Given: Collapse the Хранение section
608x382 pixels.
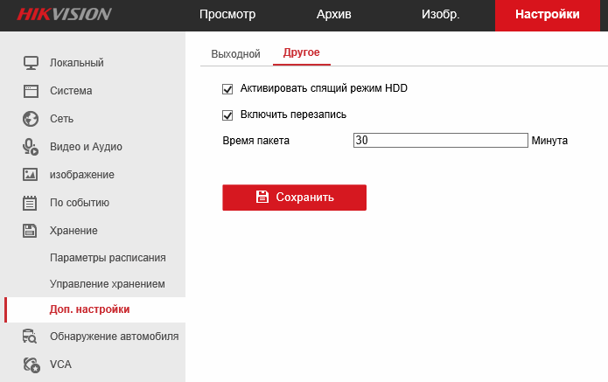Looking at the screenshot, I should pos(73,231).
